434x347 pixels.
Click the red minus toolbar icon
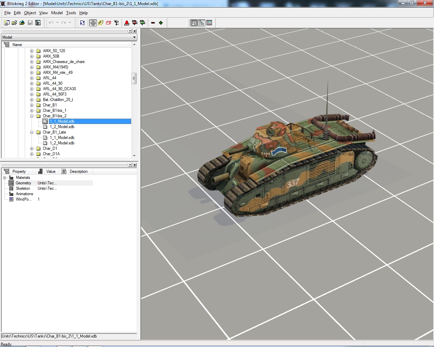click(x=153, y=23)
